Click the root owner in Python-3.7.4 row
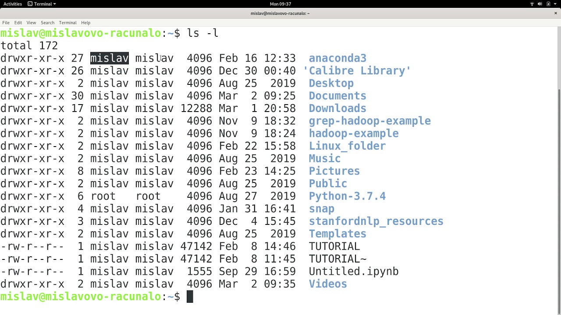The image size is (561, 315). [103, 196]
